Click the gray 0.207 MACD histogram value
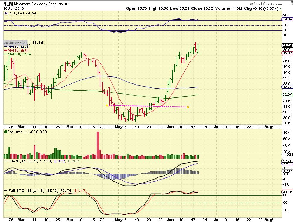293x222 pixels. (x=73, y=161)
